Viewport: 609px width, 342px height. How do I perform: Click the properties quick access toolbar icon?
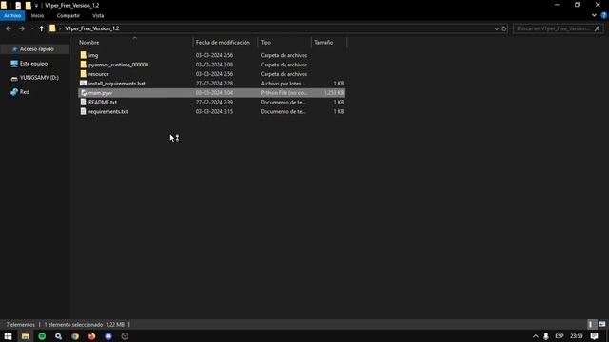click(x=18, y=6)
